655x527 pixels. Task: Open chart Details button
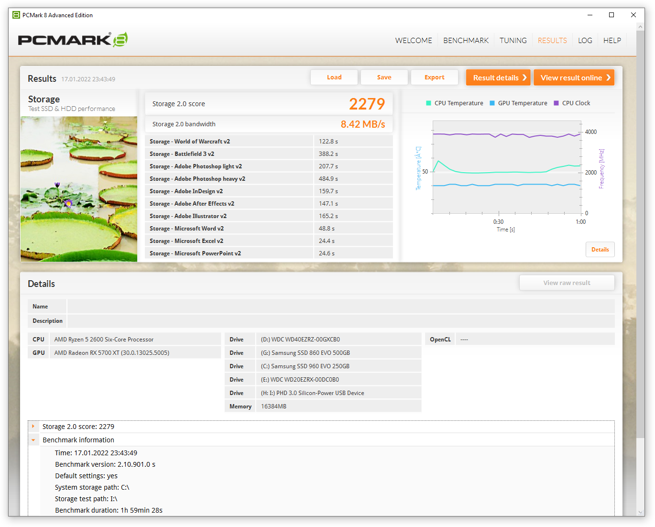[x=600, y=250]
